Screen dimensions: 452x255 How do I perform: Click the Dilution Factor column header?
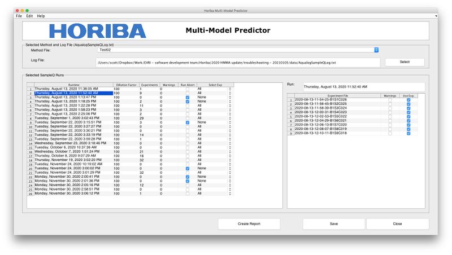click(126, 85)
